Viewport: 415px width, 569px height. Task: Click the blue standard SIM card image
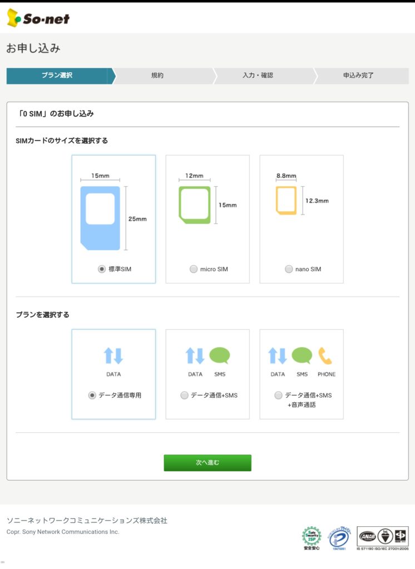100,218
